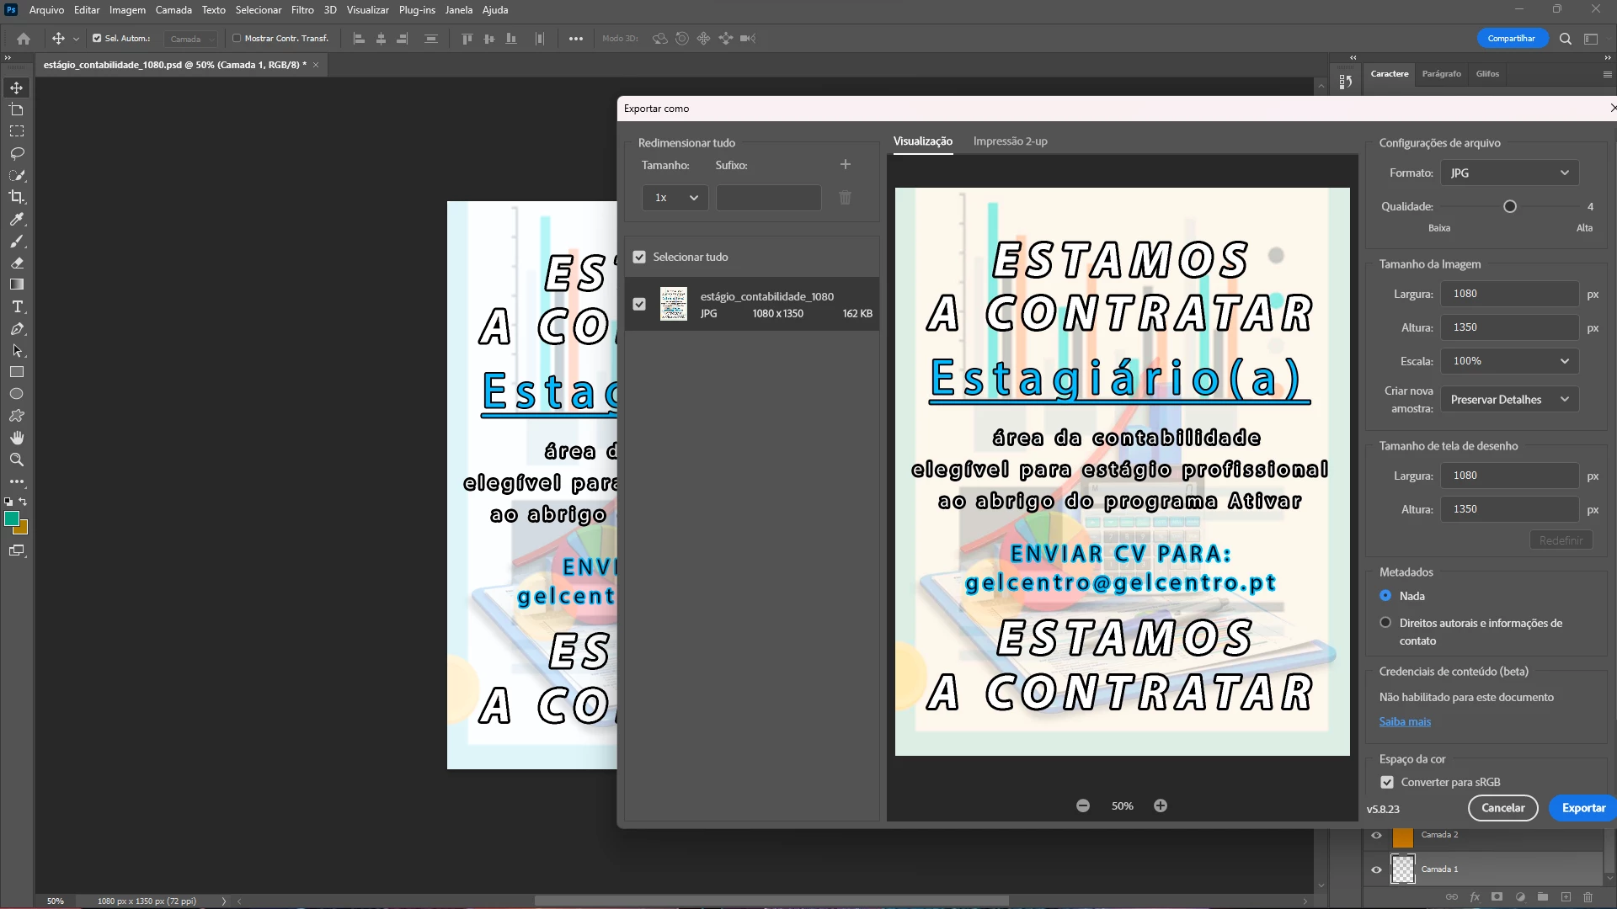Select the Crop tool
Screen dimensions: 1617x909
coord(17,197)
